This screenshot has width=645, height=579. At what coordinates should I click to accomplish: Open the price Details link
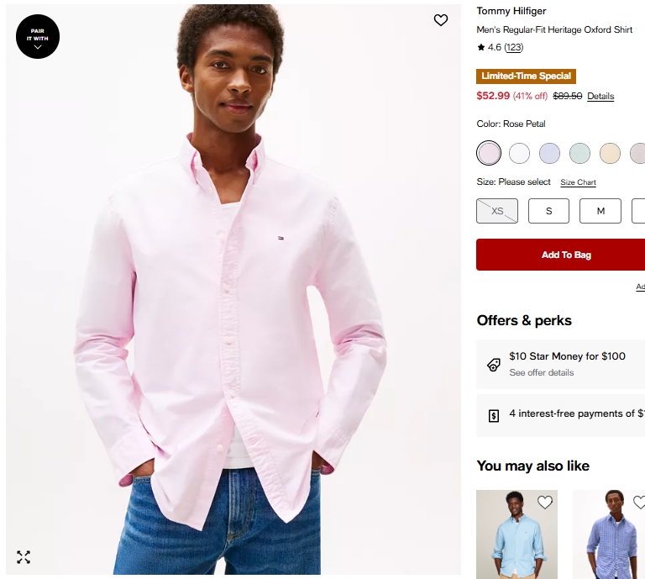pyautogui.click(x=600, y=97)
